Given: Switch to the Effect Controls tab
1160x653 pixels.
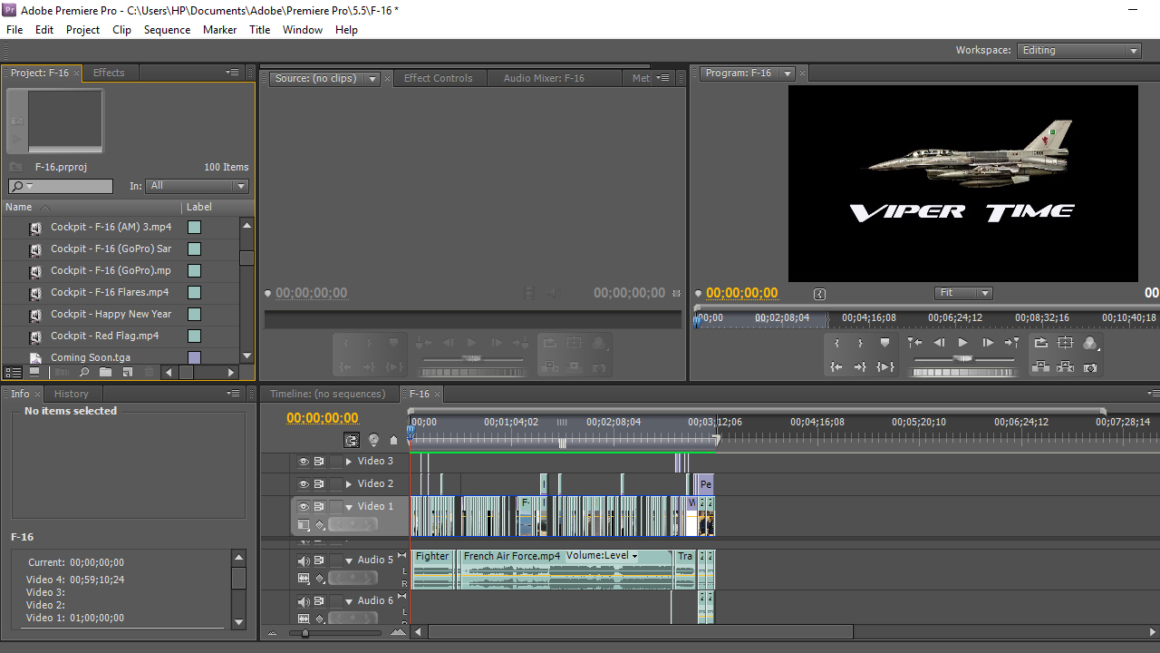Looking at the screenshot, I should pos(438,78).
